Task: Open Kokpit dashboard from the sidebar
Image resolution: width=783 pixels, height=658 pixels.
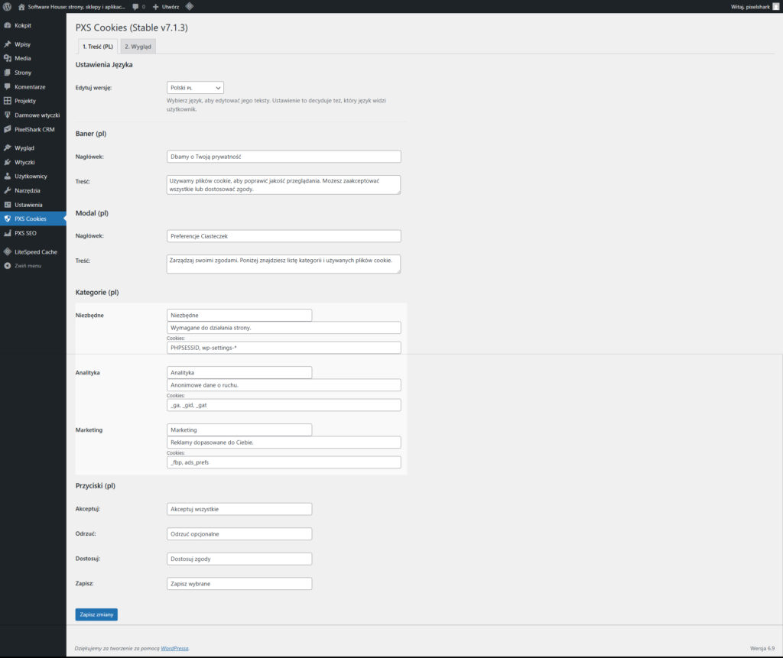Action: coord(23,25)
